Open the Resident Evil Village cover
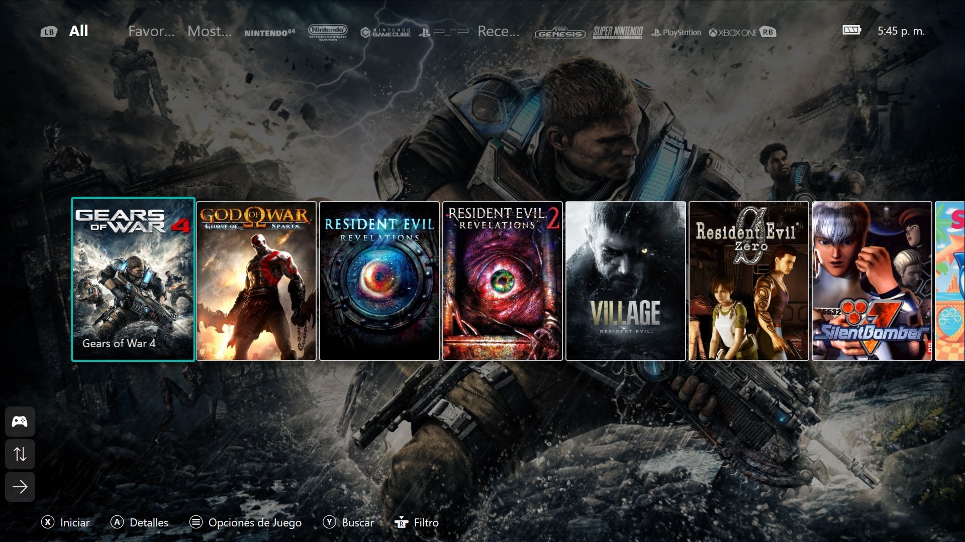 pos(626,281)
